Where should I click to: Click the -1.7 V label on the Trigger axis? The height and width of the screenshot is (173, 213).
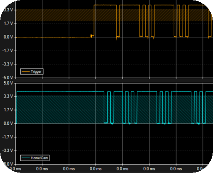[8, 51]
